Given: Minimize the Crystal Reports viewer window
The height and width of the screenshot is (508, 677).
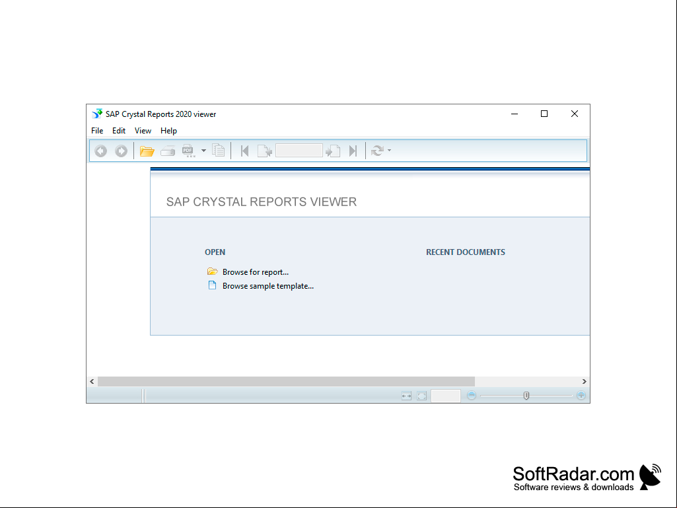Looking at the screenshot, I should 515,114.
